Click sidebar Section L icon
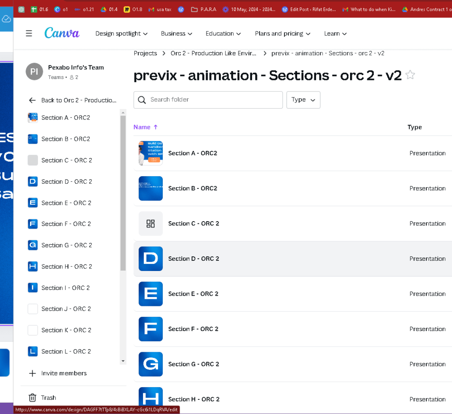Viewport: 452px width, 414px height. click(33, 351)
